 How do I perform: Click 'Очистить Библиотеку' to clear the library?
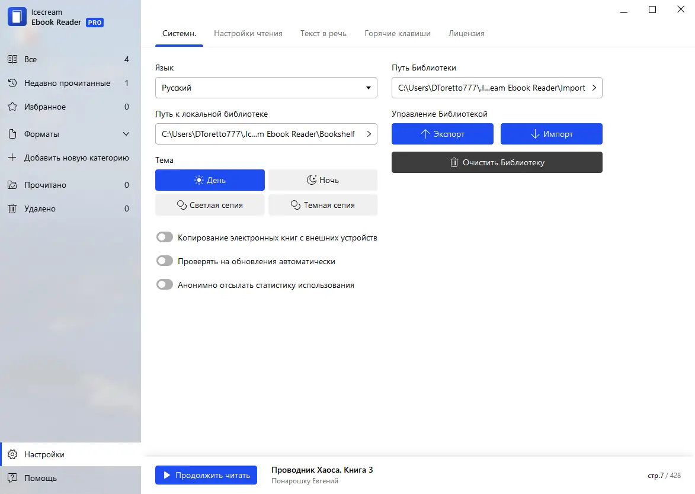(497, 162)
